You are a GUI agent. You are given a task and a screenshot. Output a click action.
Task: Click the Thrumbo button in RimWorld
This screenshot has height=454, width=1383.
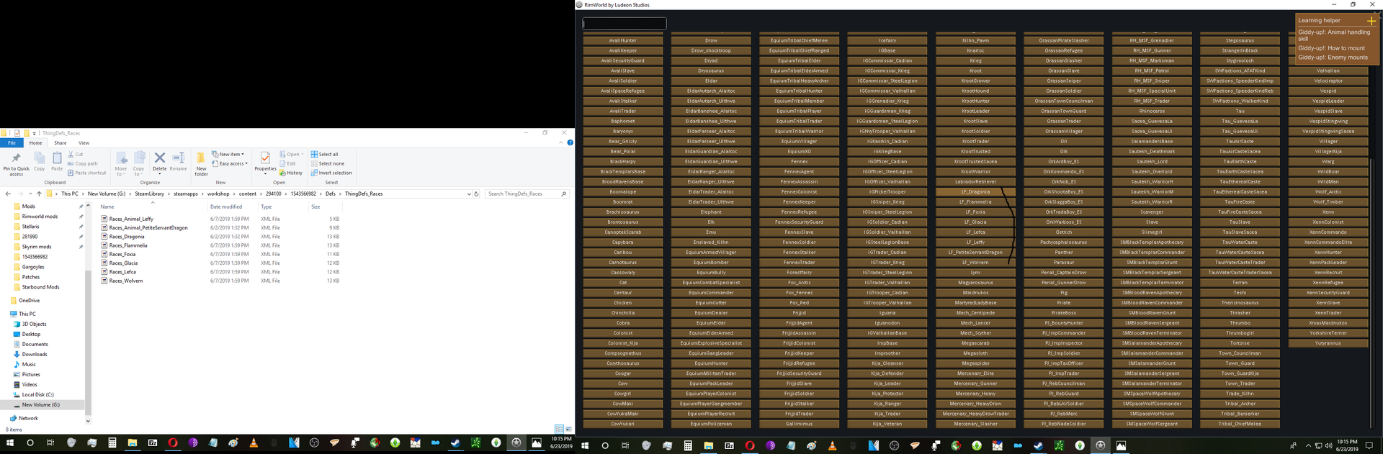[1240, 323]
